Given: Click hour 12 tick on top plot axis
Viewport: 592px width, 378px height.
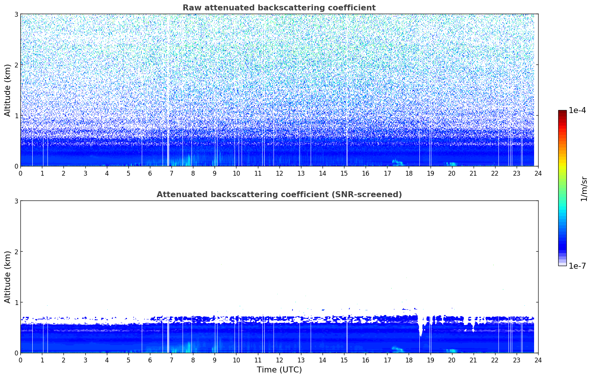Looking at the screenshot, I should [279, 173].
